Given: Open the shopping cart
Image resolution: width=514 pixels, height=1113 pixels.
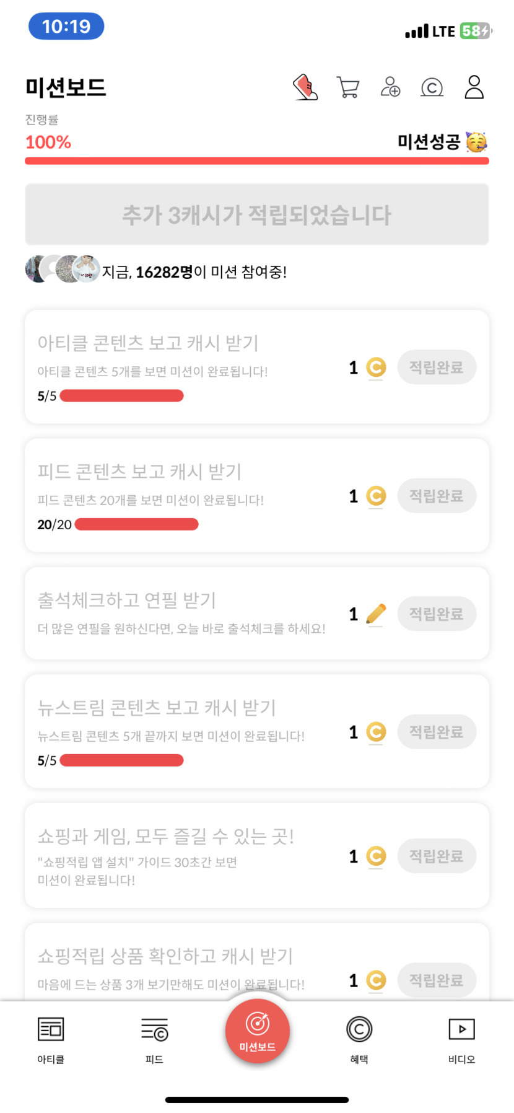Looking at the screenshot, I should tap(348, 87).
